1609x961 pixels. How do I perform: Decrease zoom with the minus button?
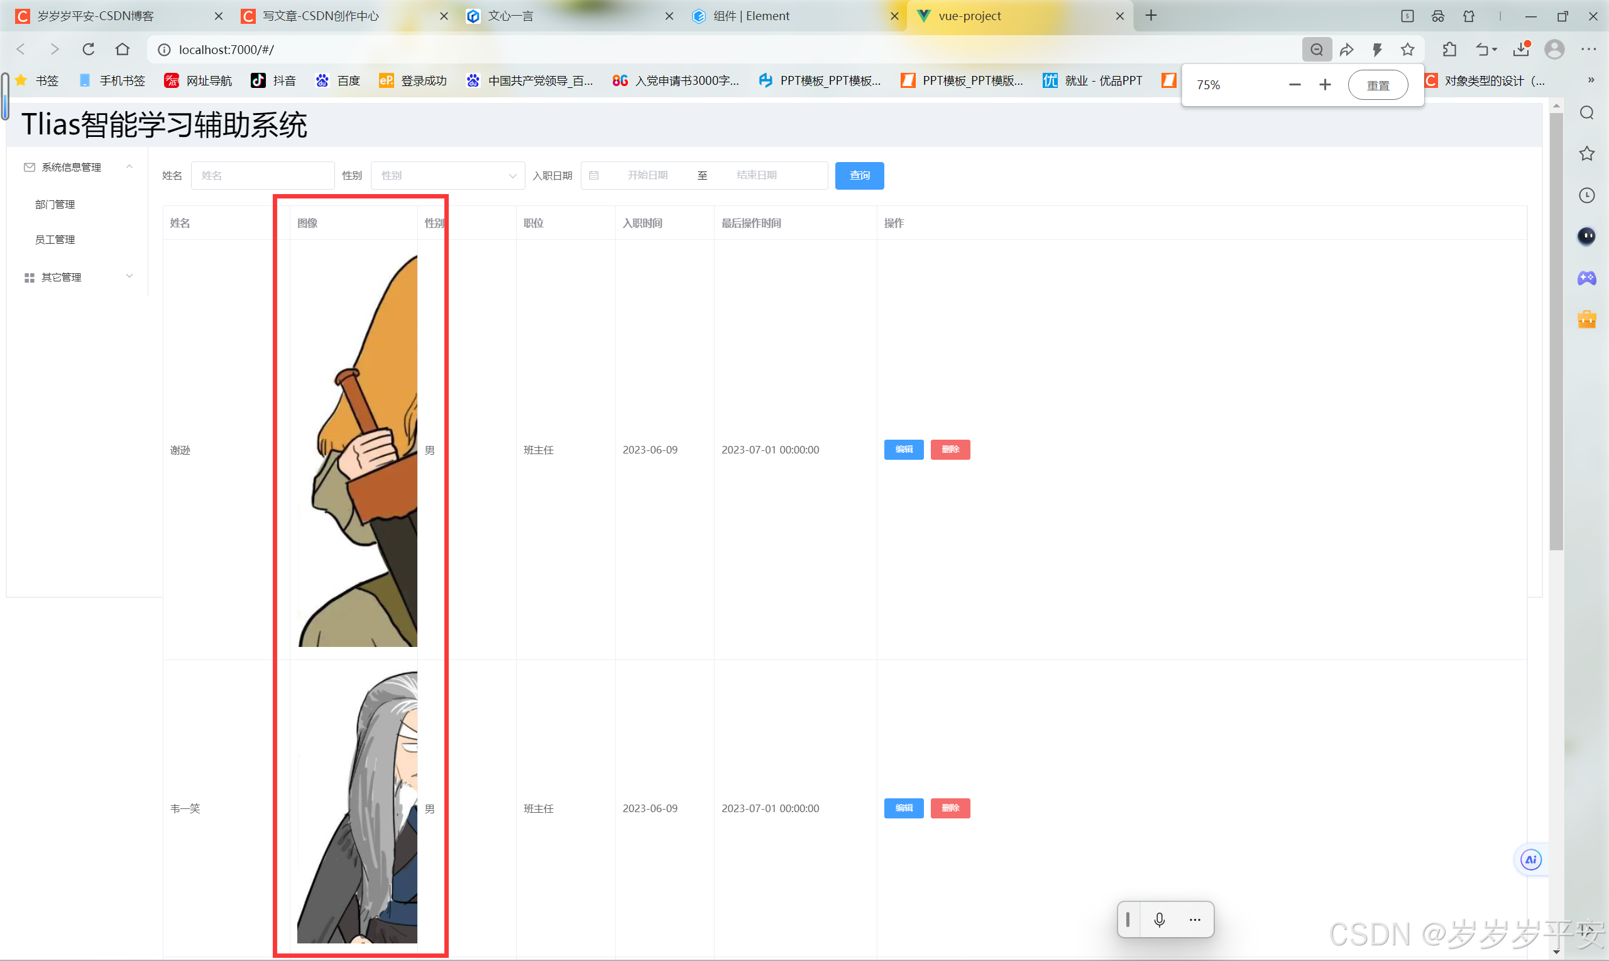1295,85
